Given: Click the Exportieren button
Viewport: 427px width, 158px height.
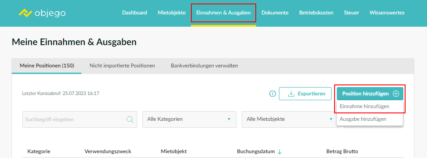Looking at the screenshot, I should (305, 94).
